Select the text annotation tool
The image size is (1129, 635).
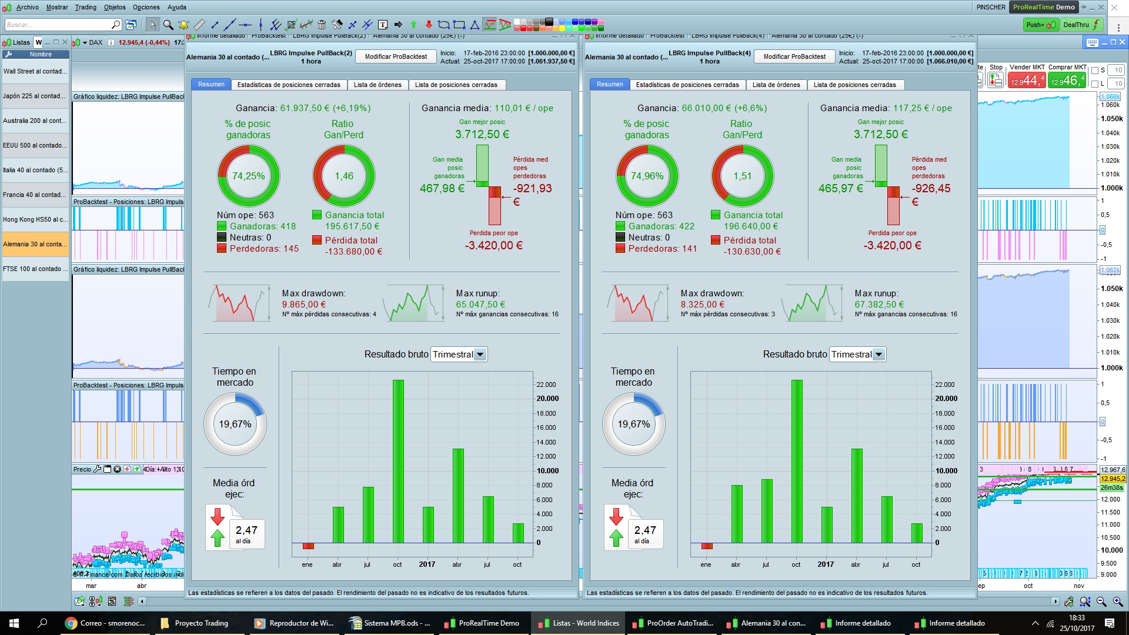click(383, 25)
